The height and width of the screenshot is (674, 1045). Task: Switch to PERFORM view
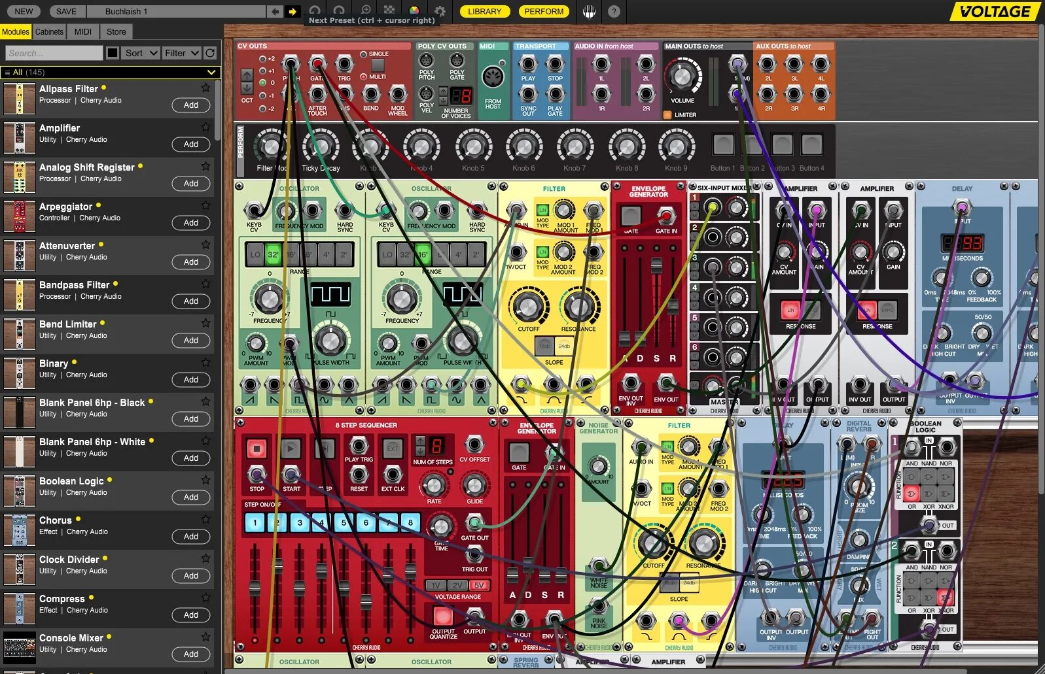[544, 11]
